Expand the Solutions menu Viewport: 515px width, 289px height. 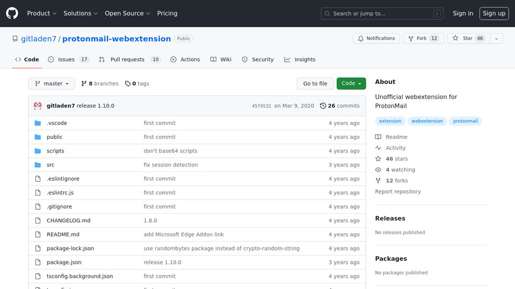click(x=80, y=13)
